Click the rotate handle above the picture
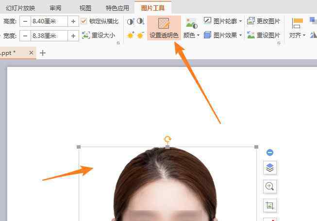The height and width of the screenshot is (221, 317). pyautogui.click(x=167, y=139)
